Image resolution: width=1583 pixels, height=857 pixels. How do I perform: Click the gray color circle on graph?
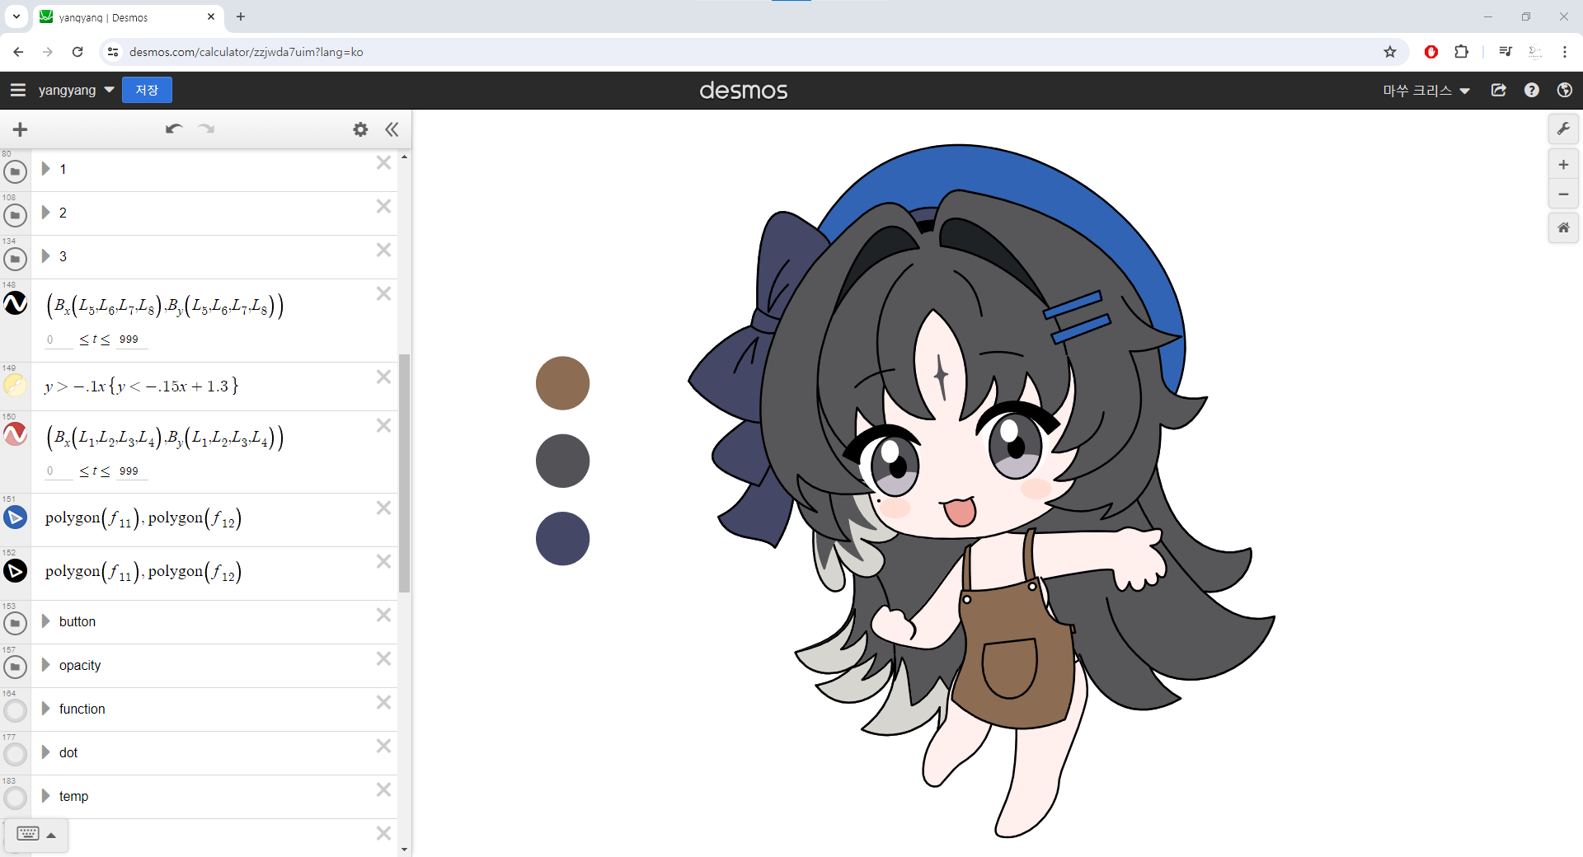coord(562,461)
